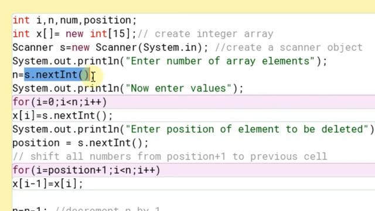Click the line "x[i-1]=x[i];"
The height and width of the screenshot is (211, 375).
pos(48,184)
